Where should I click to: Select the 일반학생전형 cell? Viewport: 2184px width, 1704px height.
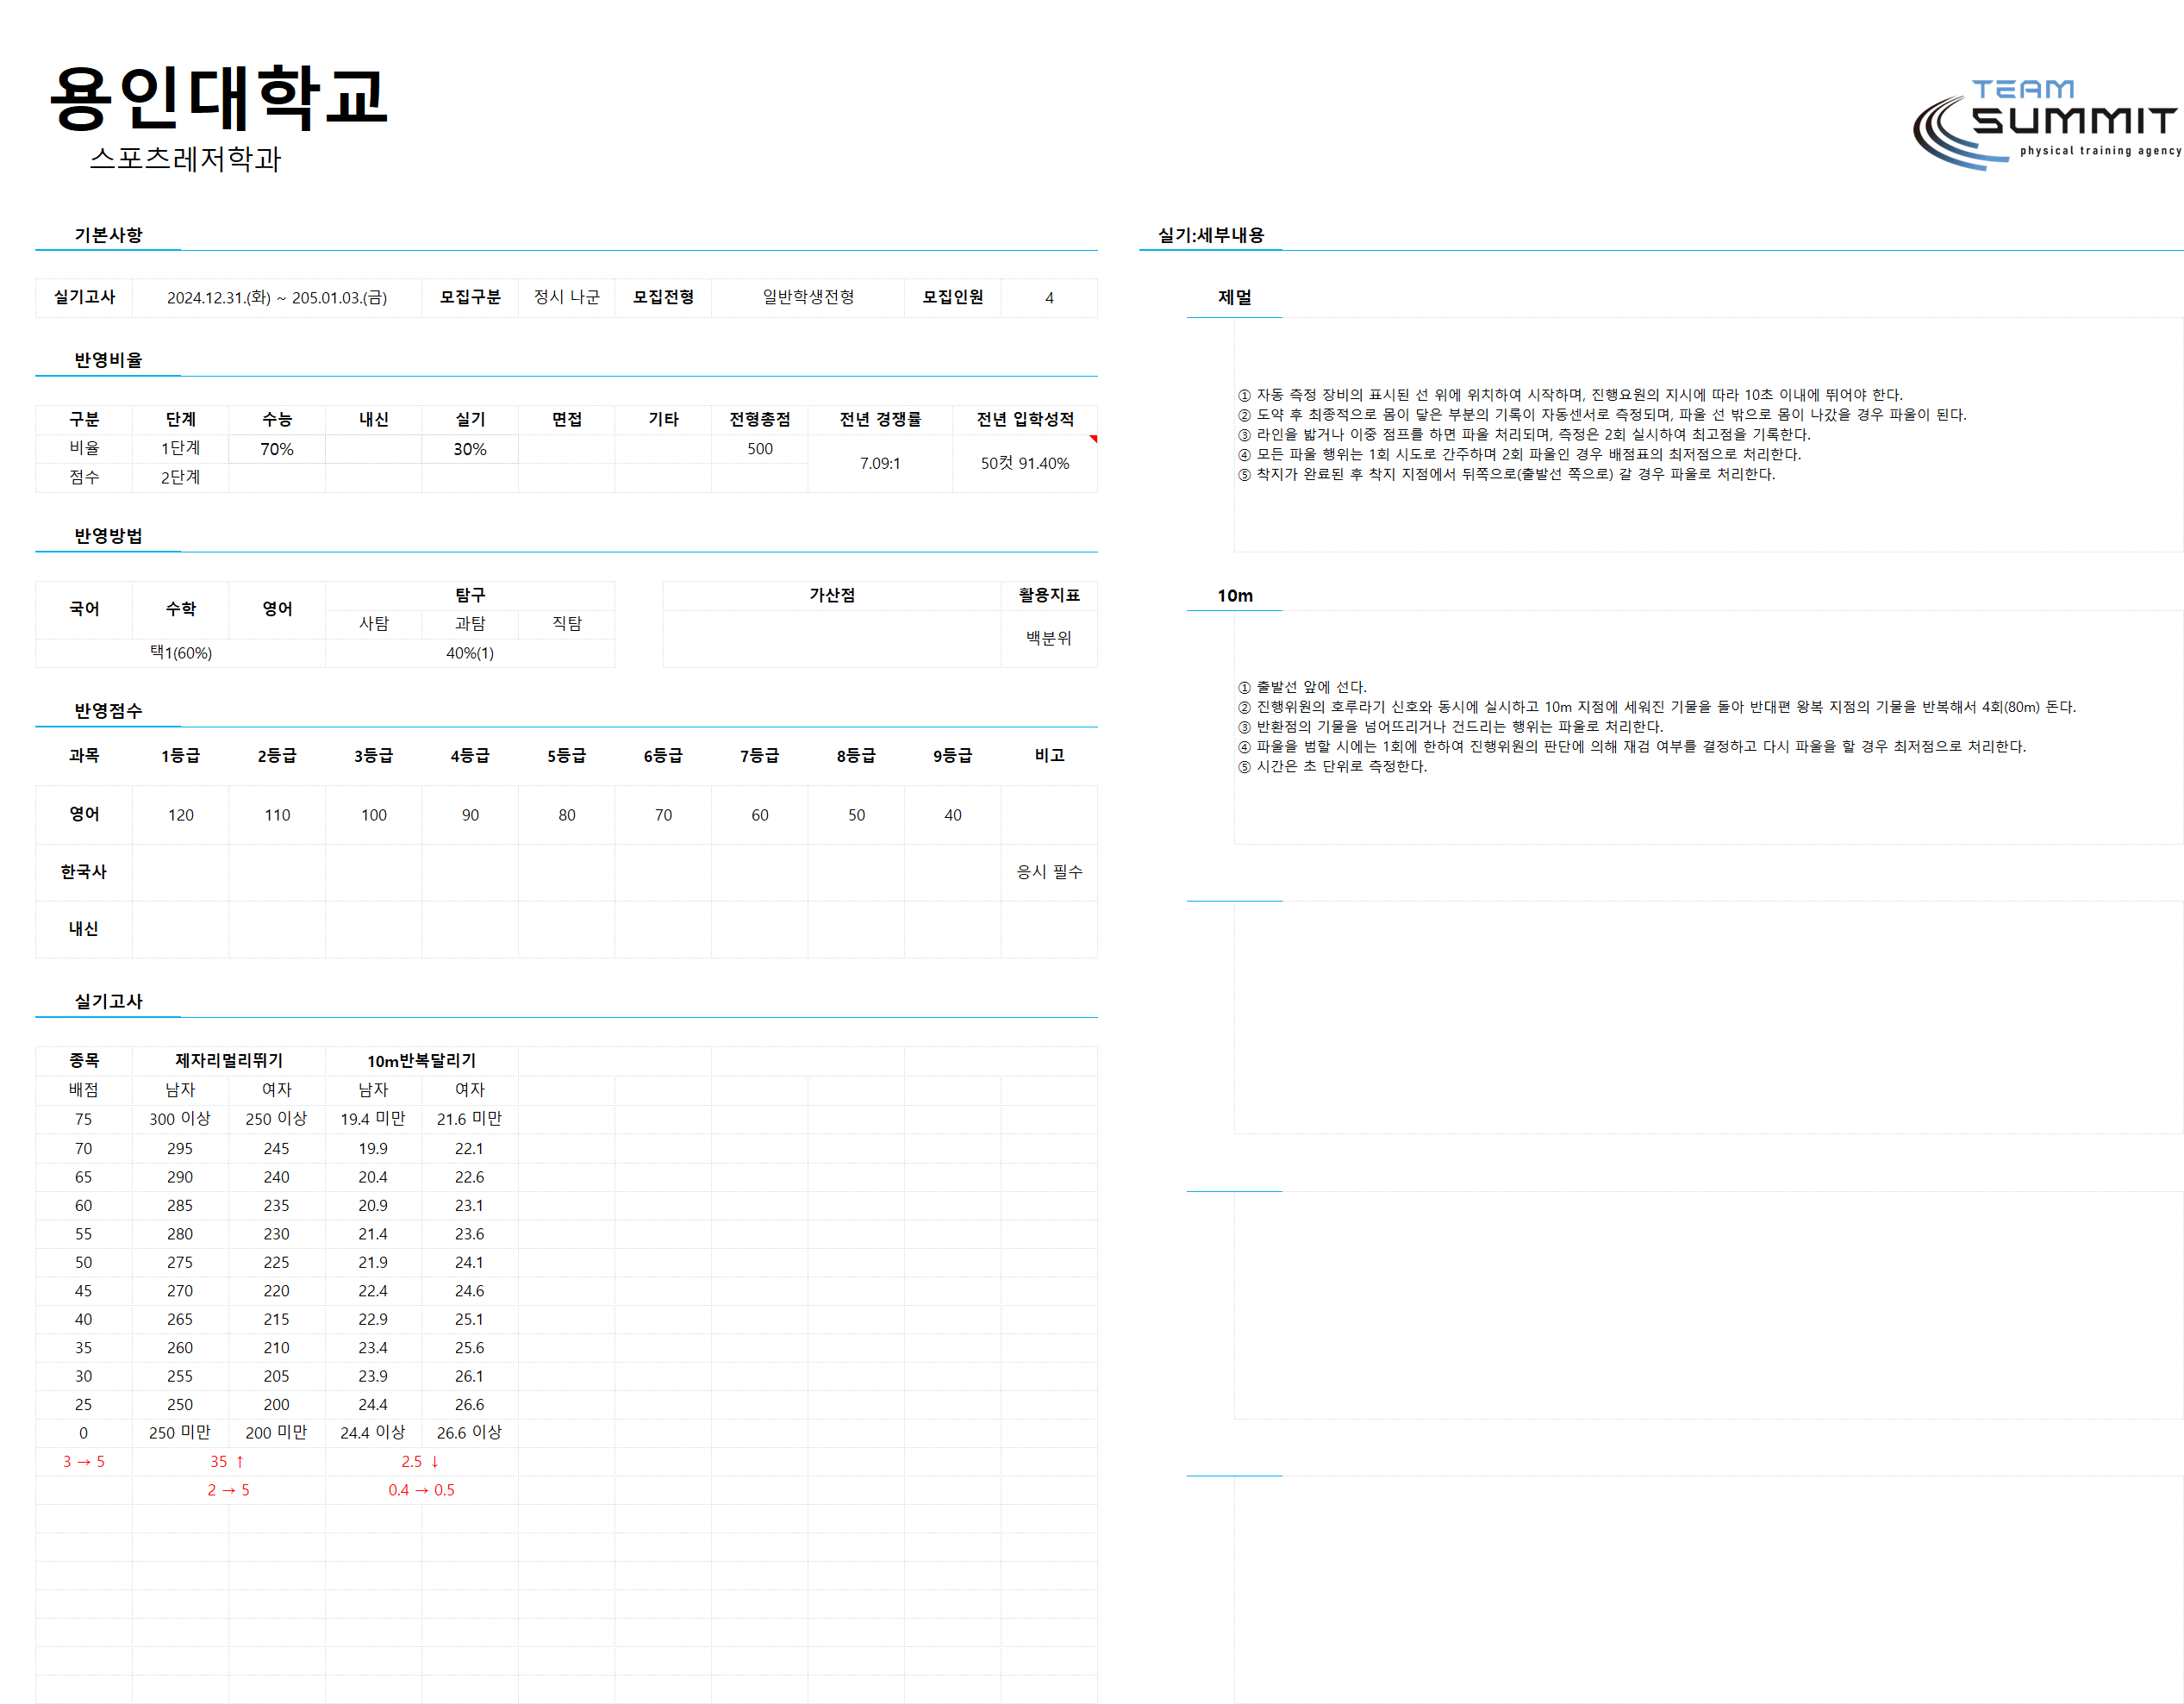808,298
